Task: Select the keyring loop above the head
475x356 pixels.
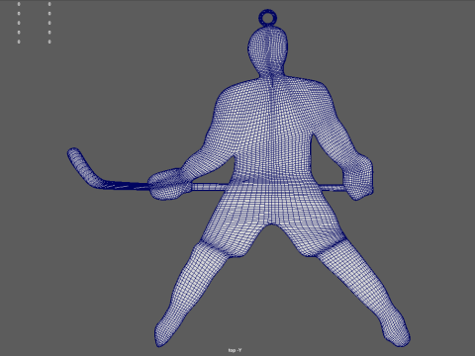Action: click(267, 17)
